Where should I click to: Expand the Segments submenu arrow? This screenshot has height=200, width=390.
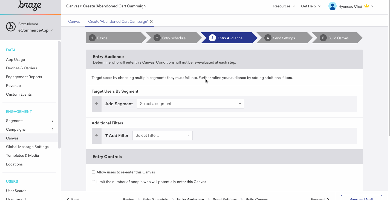pyautogui.click(x=53, y=121)
